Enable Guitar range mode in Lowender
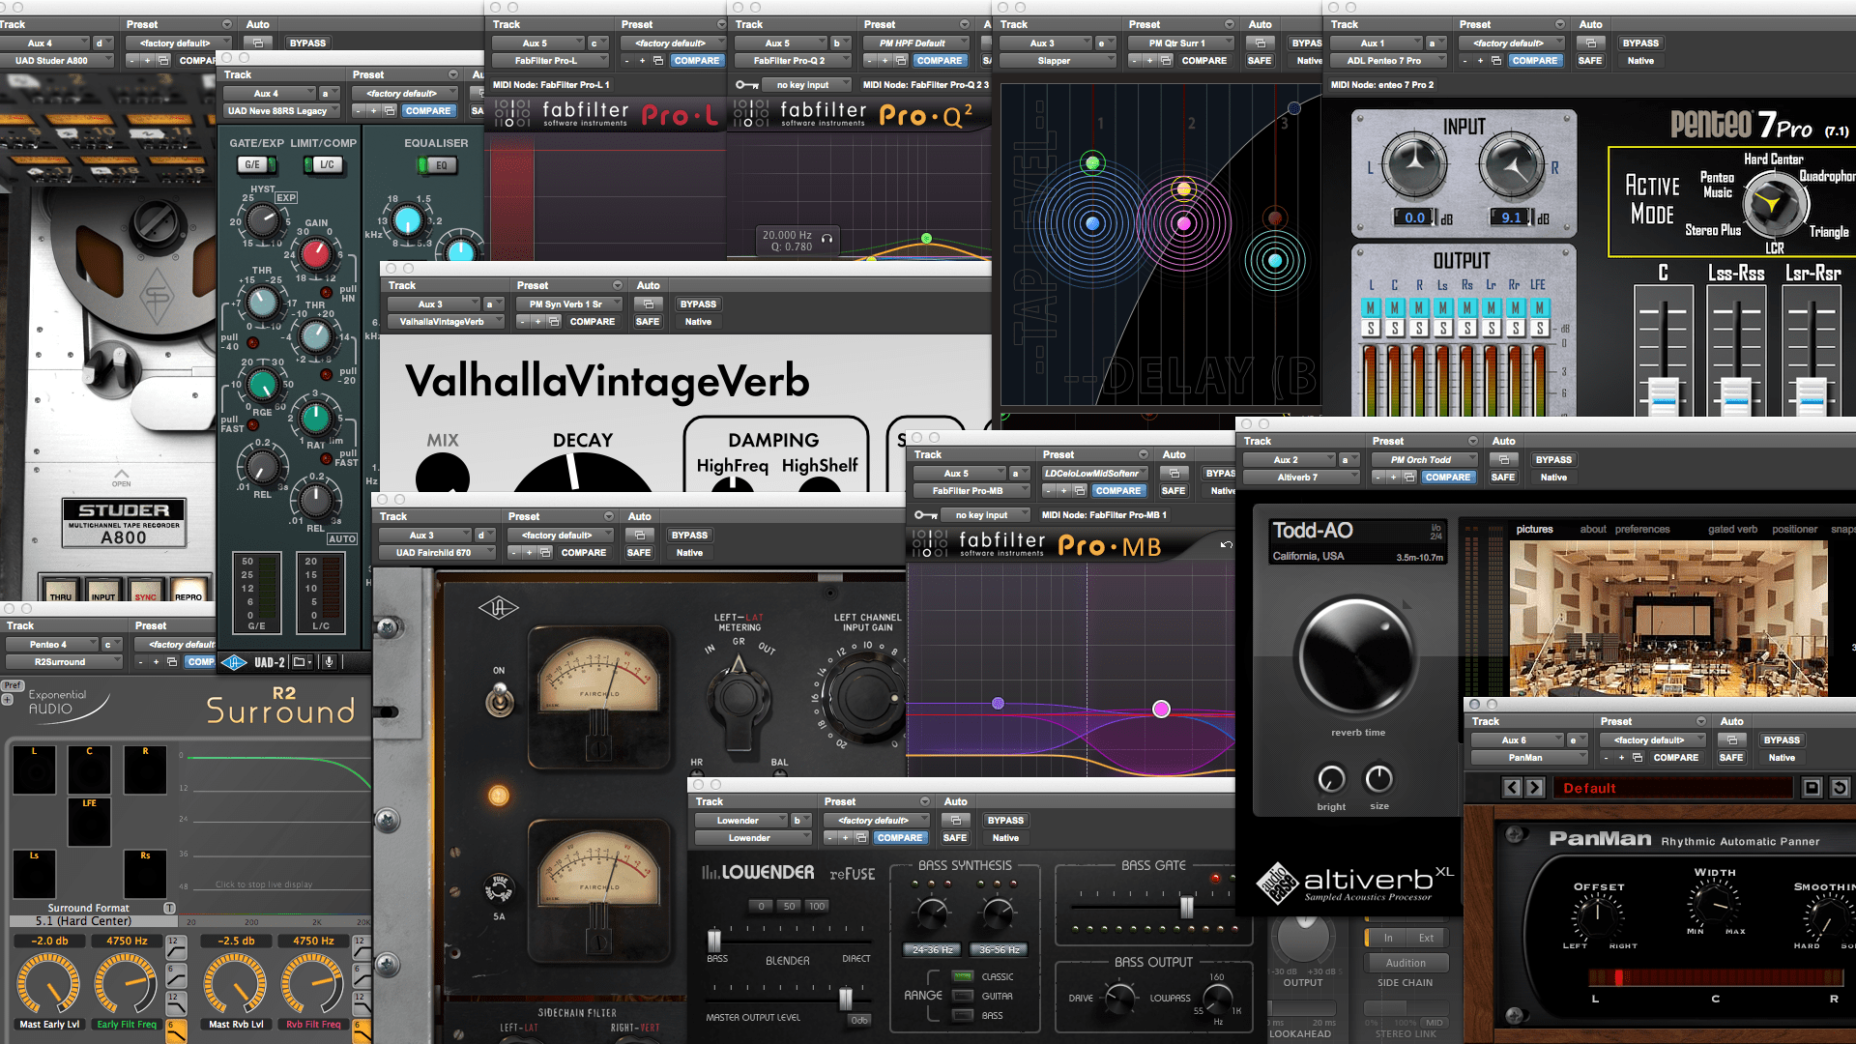1856x1044 pixels. point(963,996)
